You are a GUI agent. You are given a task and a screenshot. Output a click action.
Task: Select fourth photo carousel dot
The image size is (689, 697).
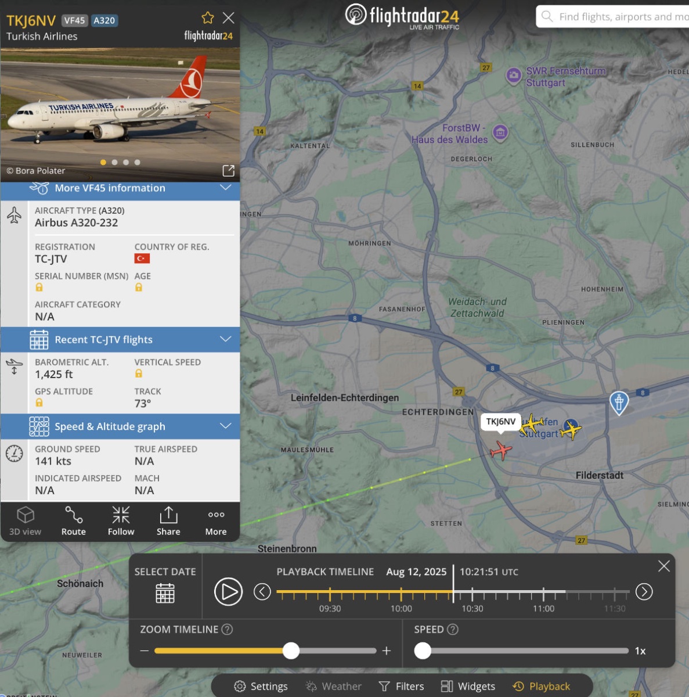click(x=137, y=163)
